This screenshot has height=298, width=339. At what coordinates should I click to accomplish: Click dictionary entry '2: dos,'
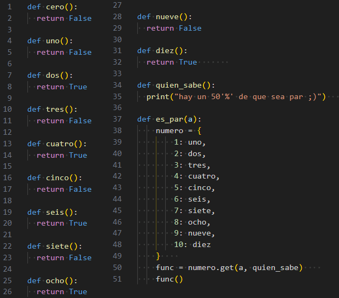(x=190, y=154)
